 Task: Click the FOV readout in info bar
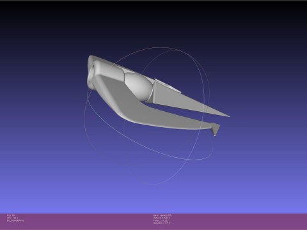click(11, 215)
